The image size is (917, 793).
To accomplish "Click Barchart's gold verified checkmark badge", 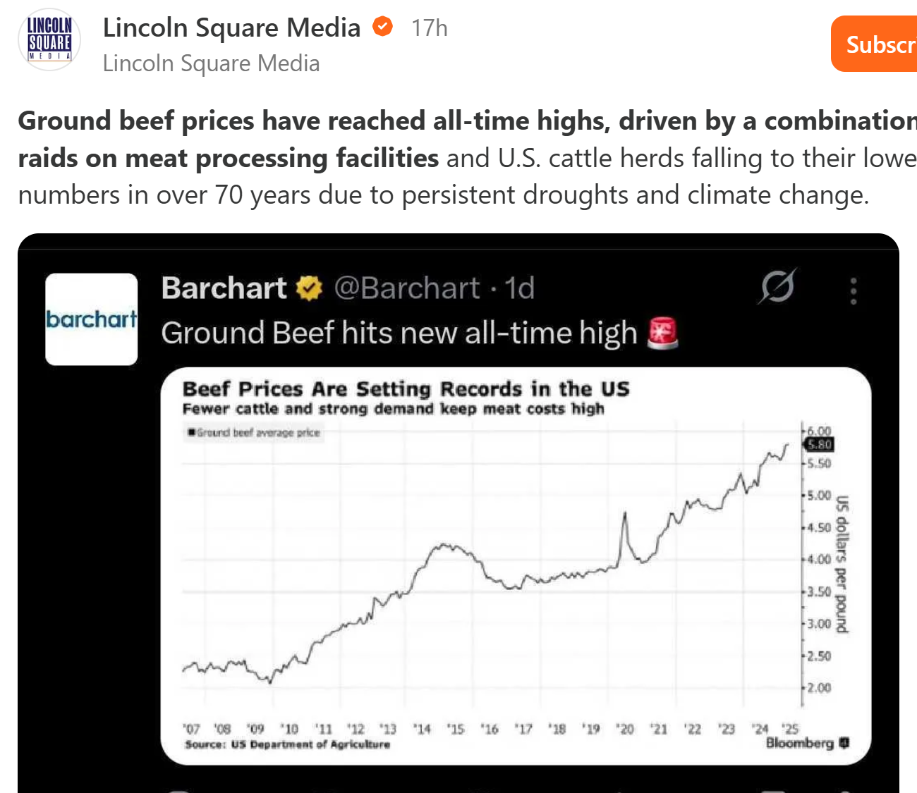I will coord(309,288).
